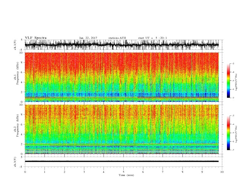The image size is (250, 193).
Task: Click the "-5" tick on the ch.2 color bar
Action: tap(233, 133)
